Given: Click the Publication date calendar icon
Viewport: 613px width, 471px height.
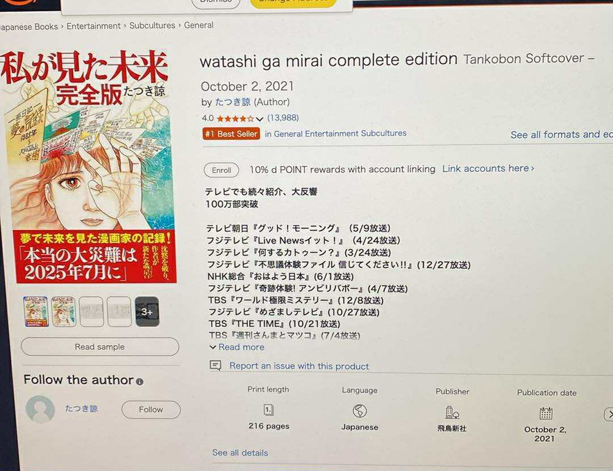Looking at the screenshot, I should (x=546, y=413).
